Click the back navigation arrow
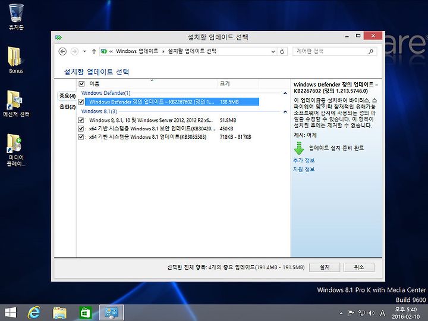428x321 pixels. click(62, 51)
